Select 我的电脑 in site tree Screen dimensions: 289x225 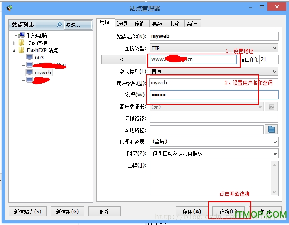click(37, 35)
